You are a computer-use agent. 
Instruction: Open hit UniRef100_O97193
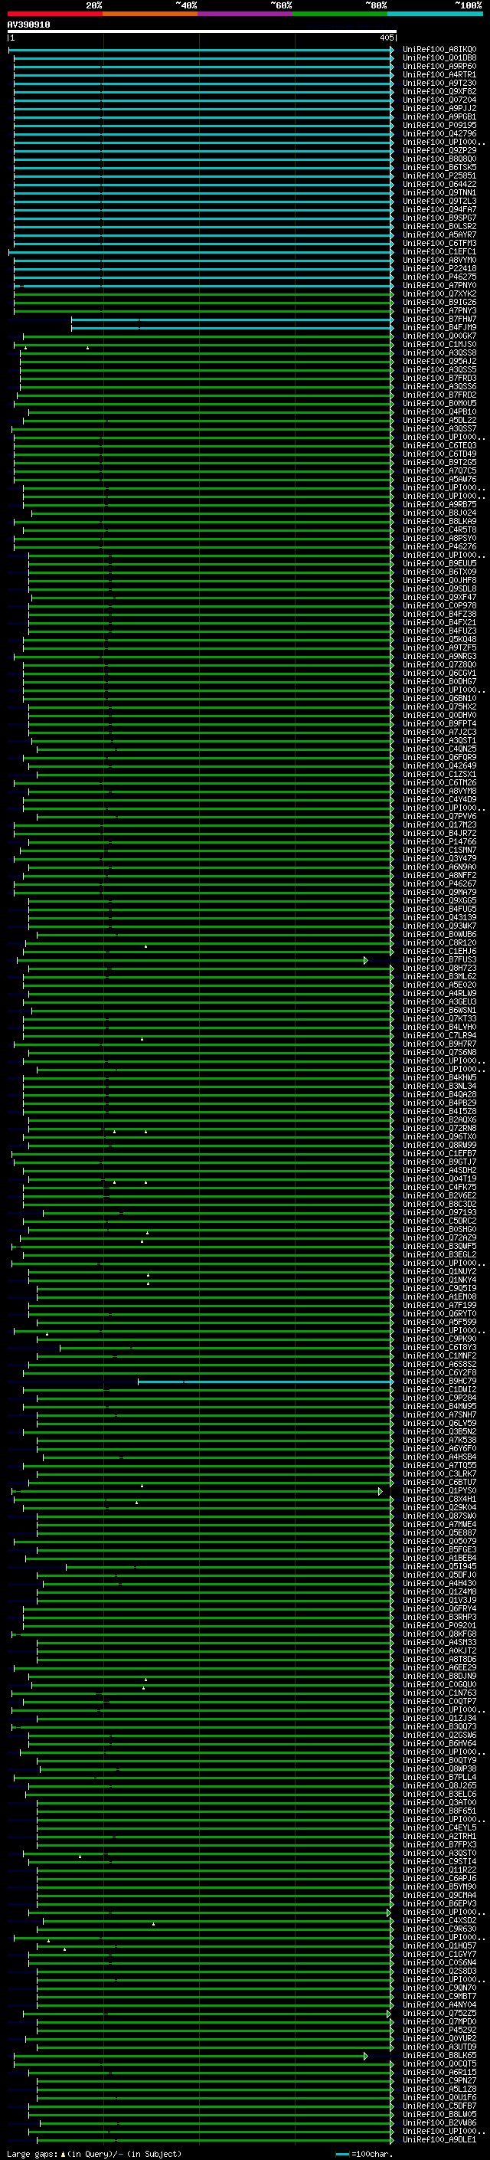coord(439,1212)
